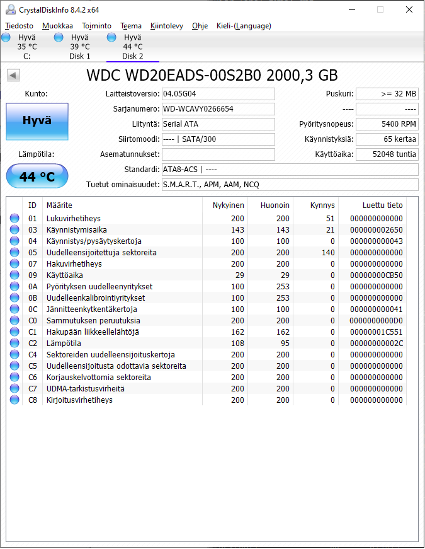The width and height of the screenshot is (425, 549).
Task: Click raw value 00000001C551
Action: (377, 332)
